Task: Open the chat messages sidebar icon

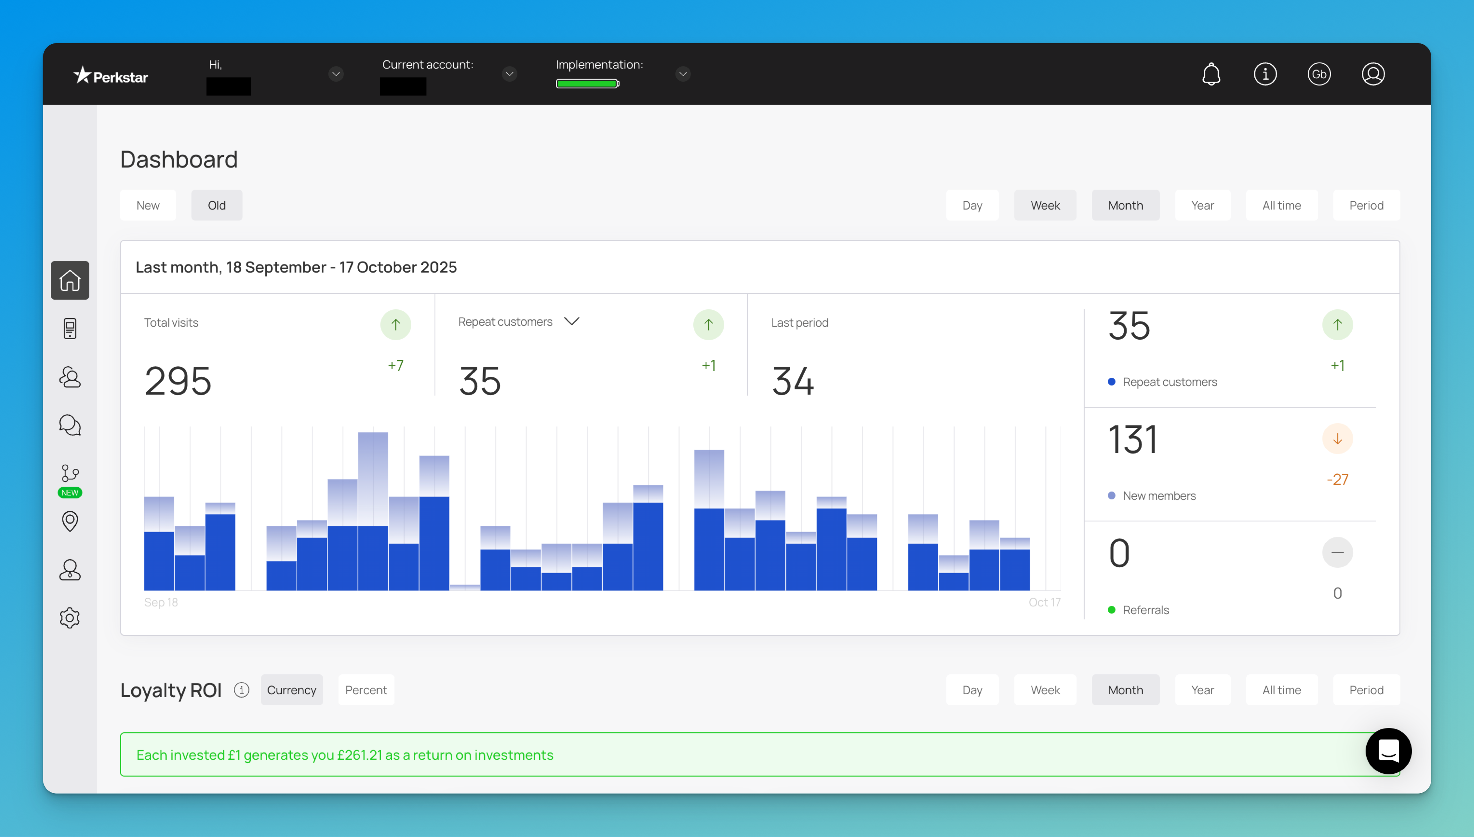Action: click(69, 425)
